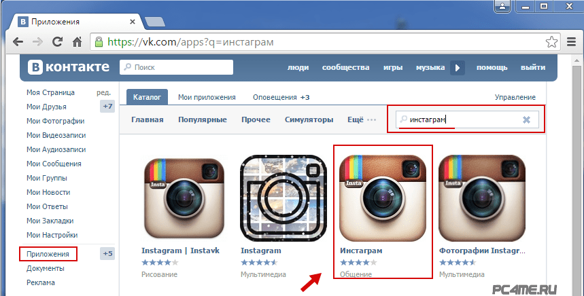Open the Chrome hamburger menu
584x296 pixels.
[x=571, y=41]
